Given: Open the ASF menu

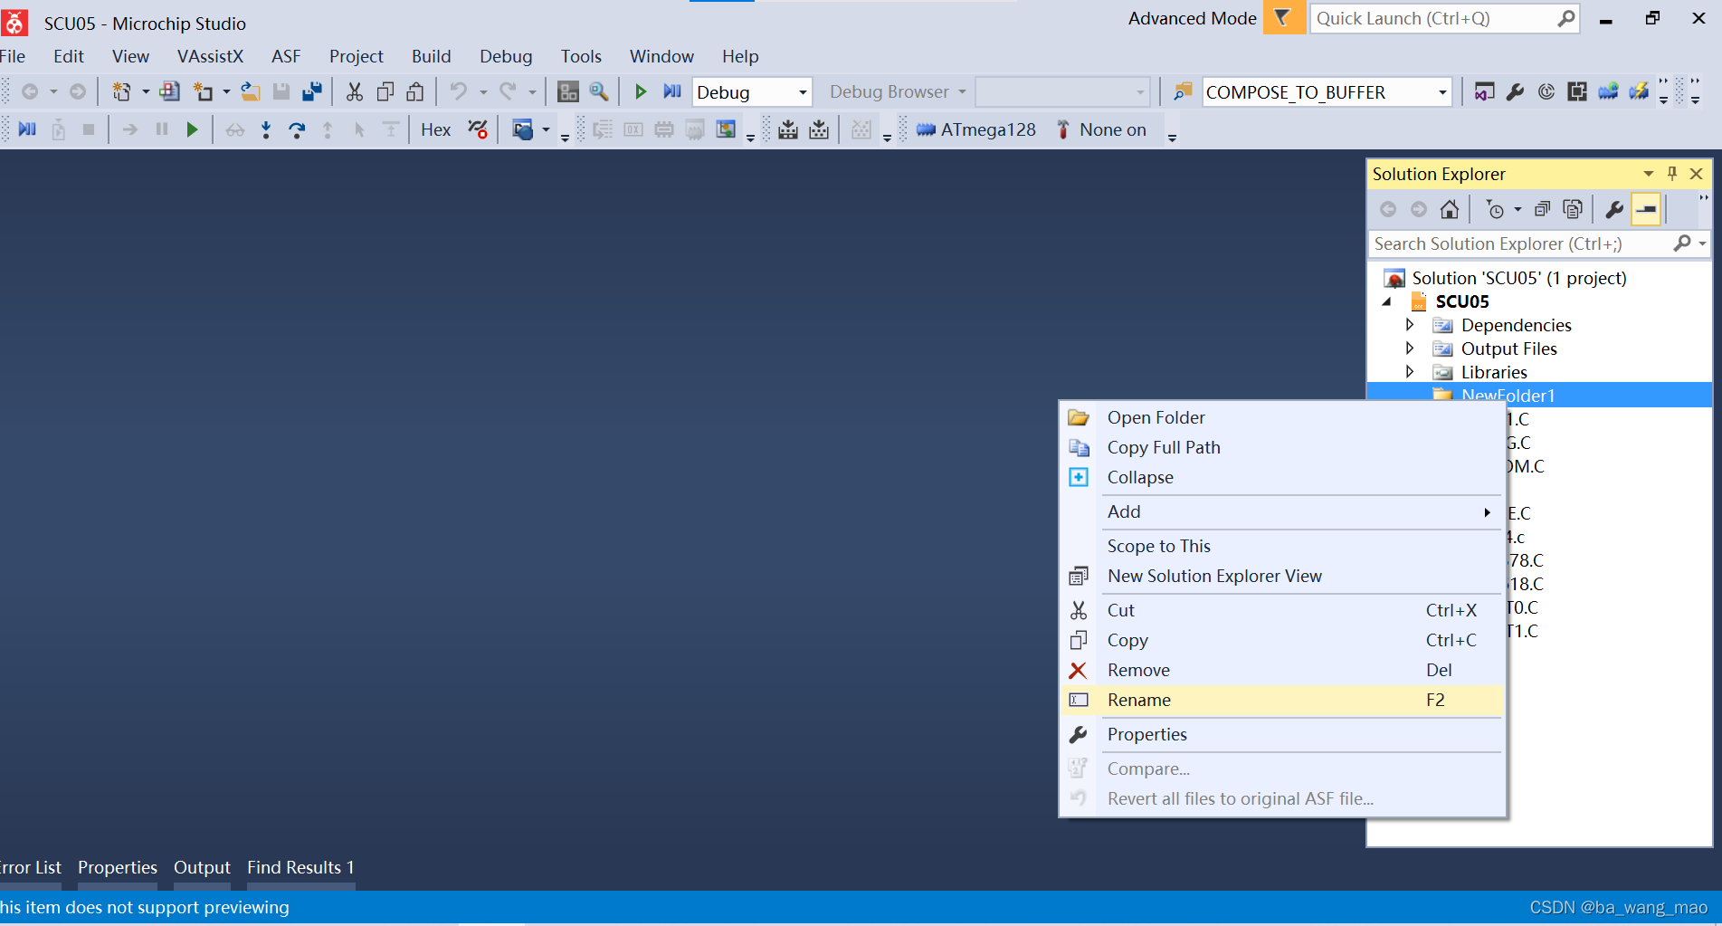Looking at the screenshot, I should tap(286, 56).
